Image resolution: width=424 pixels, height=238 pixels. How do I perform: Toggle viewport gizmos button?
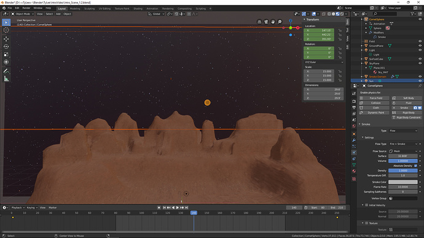(304, 13)
